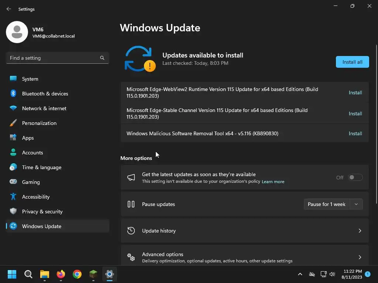Open taskbar Search

pos(28,274)
